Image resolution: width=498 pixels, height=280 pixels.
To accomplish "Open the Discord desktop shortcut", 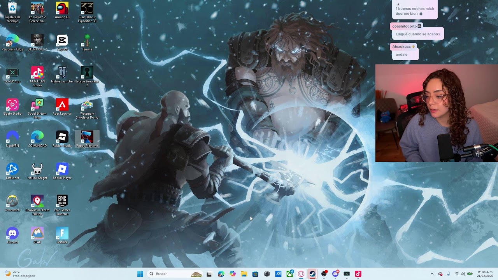I will (x=12, y=236).
